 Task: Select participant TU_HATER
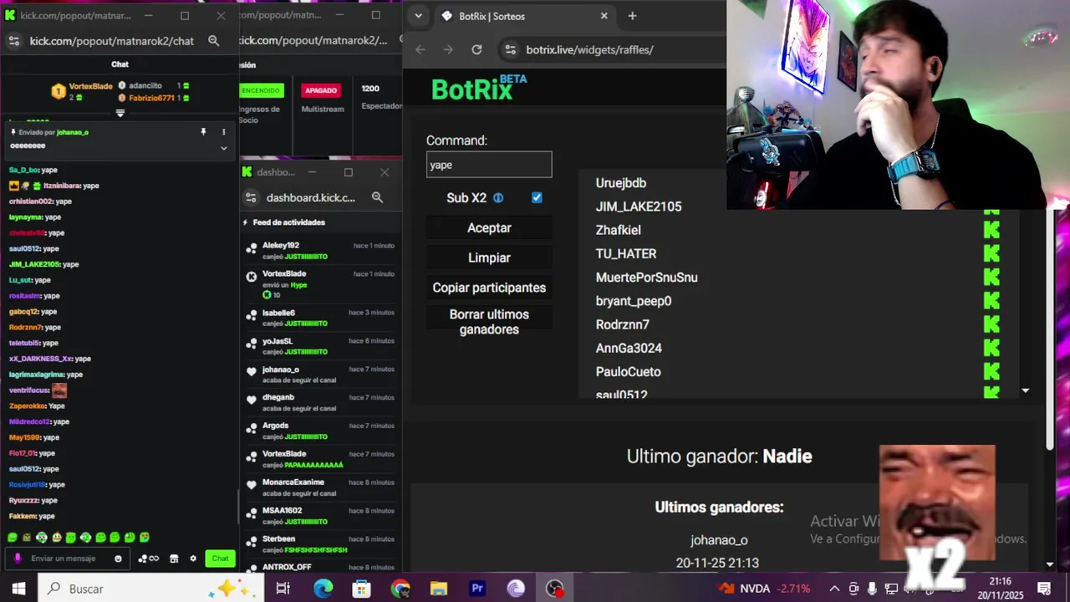click(626, 253)
